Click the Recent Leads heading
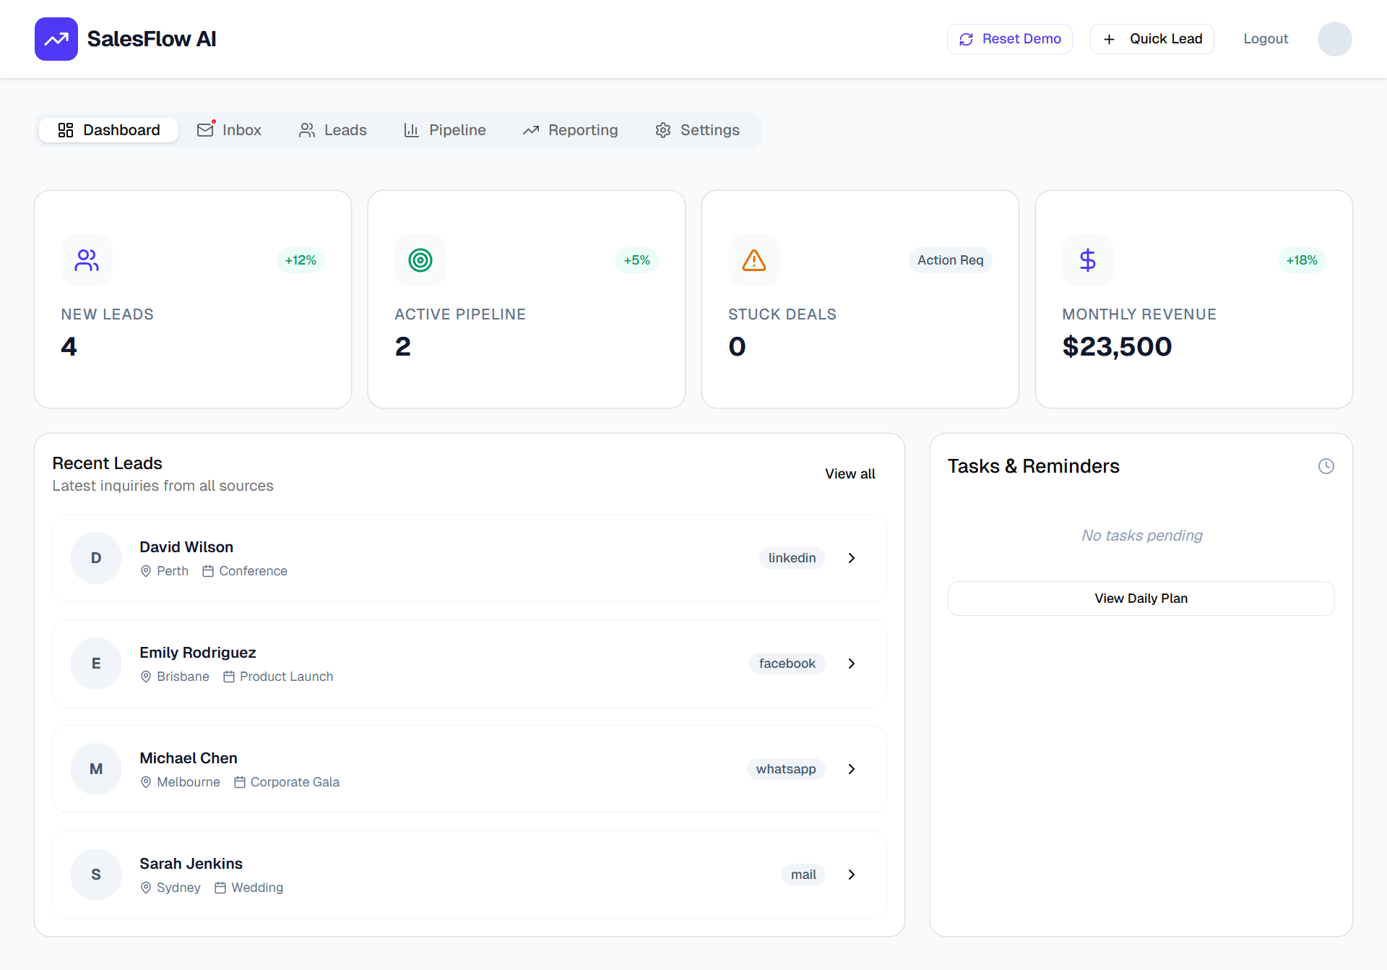The width and height of the screenshot is (1387, 970). pos(108,463)
